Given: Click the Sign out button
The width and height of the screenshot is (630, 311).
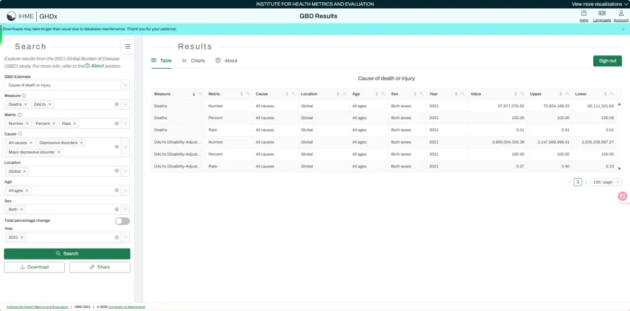Looking at the screenshot, I should [x=607, y=61].
